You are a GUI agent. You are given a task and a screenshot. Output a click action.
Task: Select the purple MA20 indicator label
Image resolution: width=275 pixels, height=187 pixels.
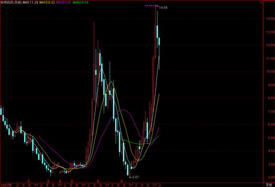[63, 2]
